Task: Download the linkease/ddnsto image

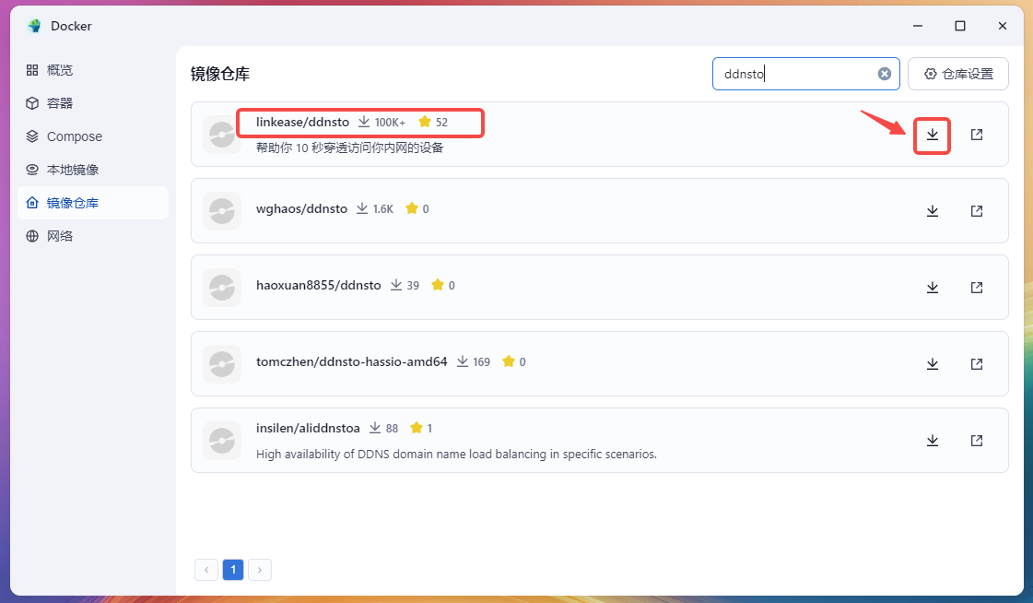Action: (933, 136)
